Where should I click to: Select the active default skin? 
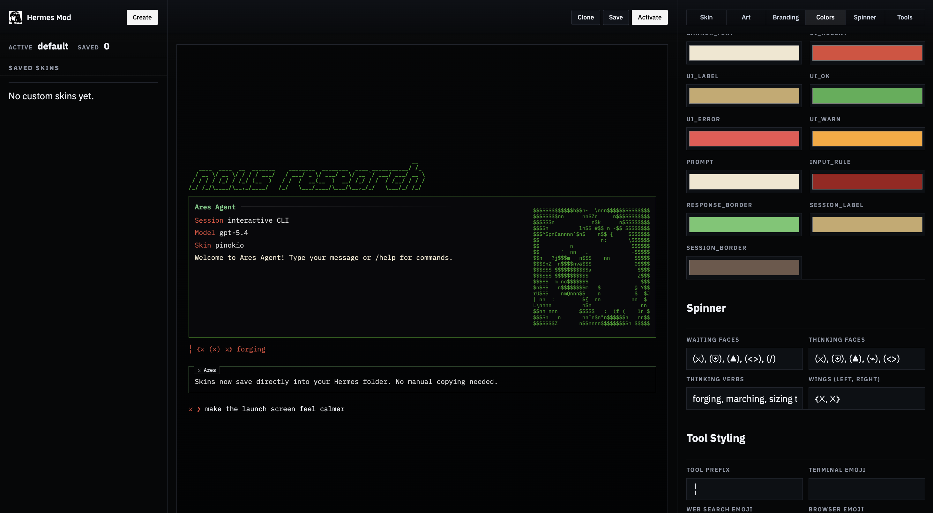click(x=53, y=46)
